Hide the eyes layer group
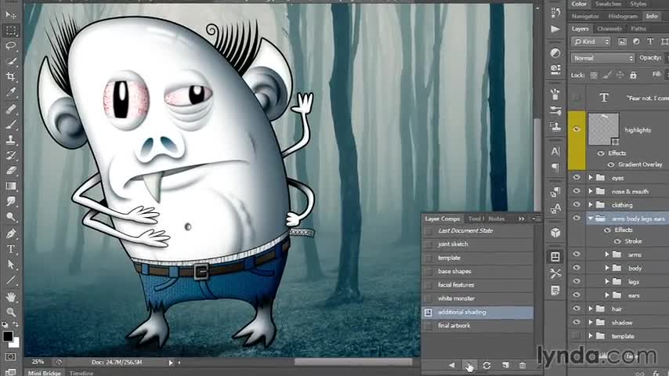Image resolution: width=669 pixels, height=376 pixels. click(x=577, y=178)
